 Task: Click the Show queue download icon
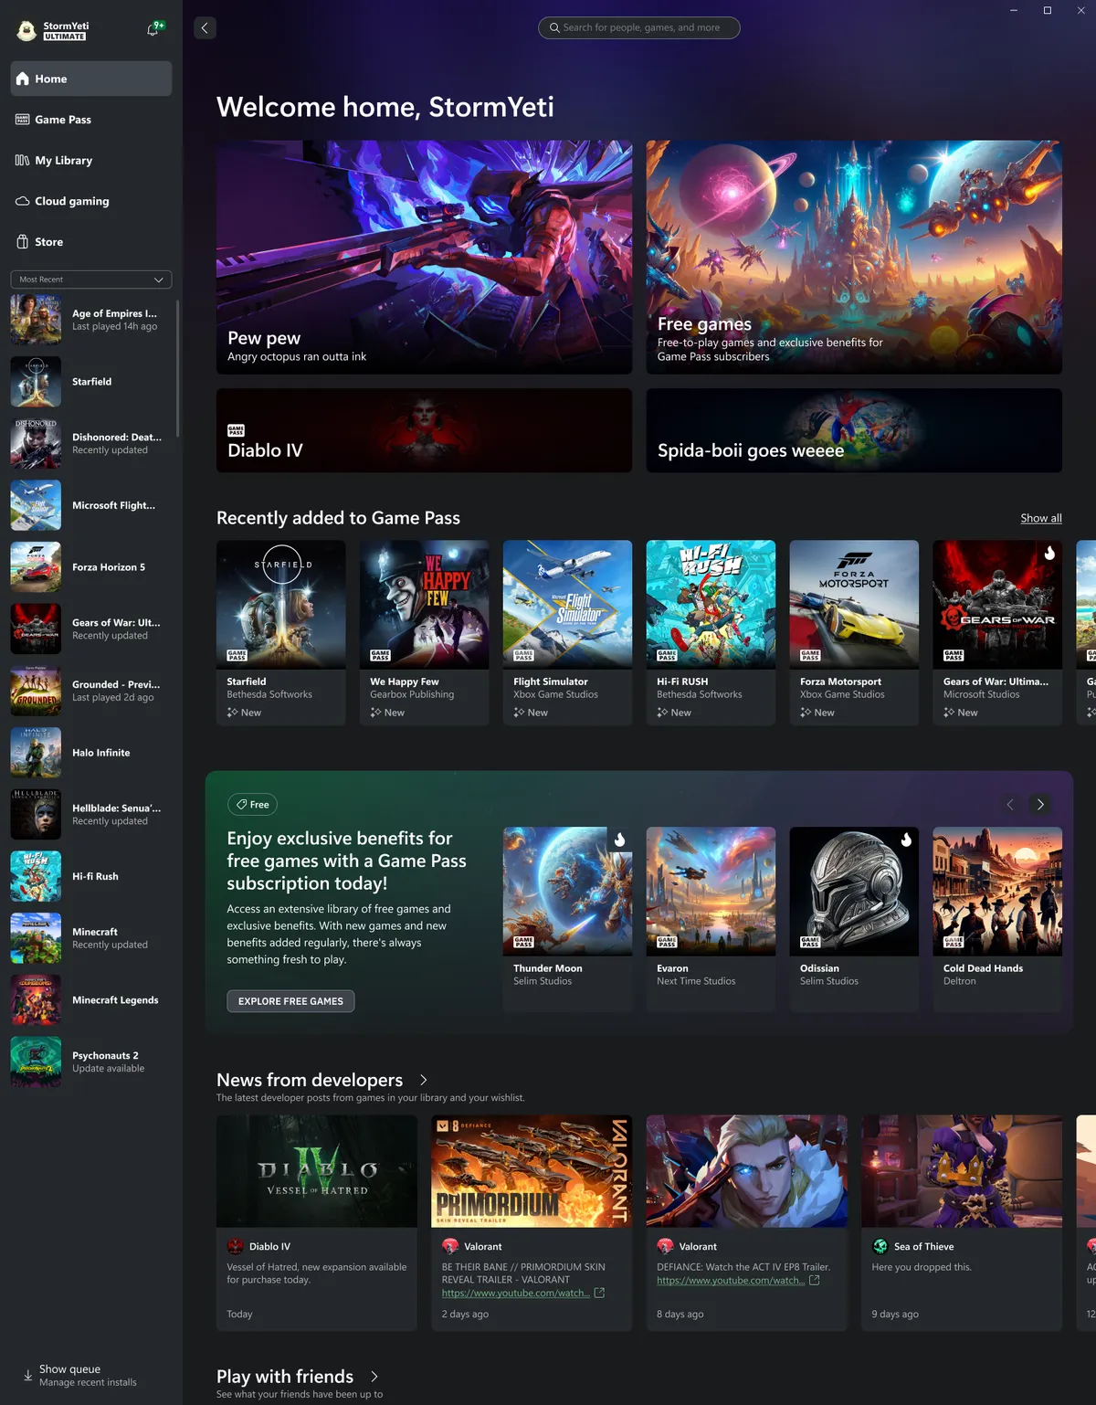pyautogui.click(x=27, y=1376)
